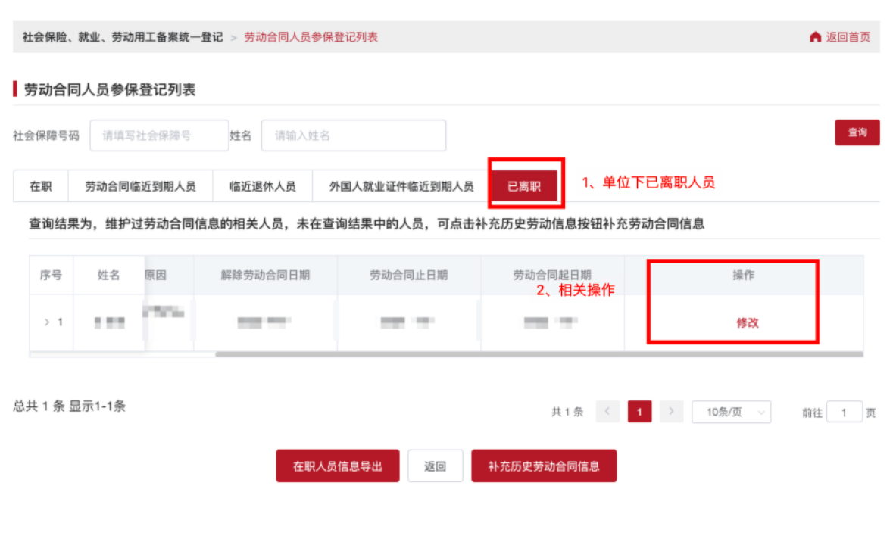Open the 10条/页 page size dropdown
Viewport: 893px width, 545px height.
[731, 412]
